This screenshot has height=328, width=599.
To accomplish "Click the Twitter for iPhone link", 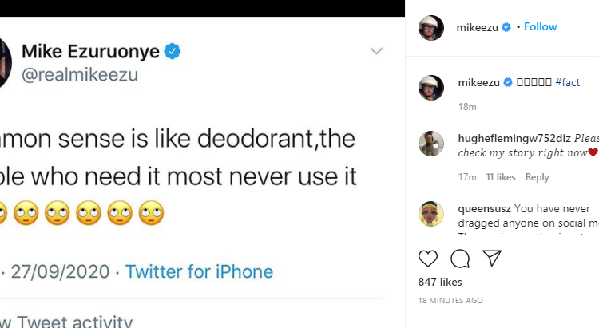I will pos(199,271).
